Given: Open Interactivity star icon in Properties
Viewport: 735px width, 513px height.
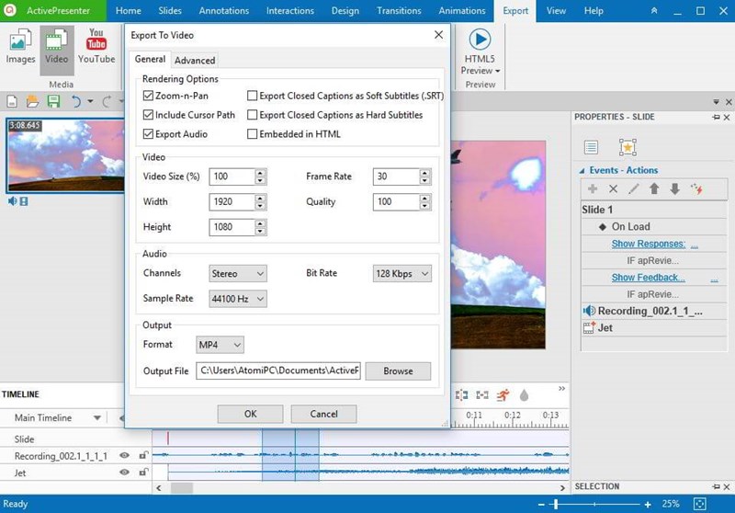Looking at the screenshot, I should (628, 147).
